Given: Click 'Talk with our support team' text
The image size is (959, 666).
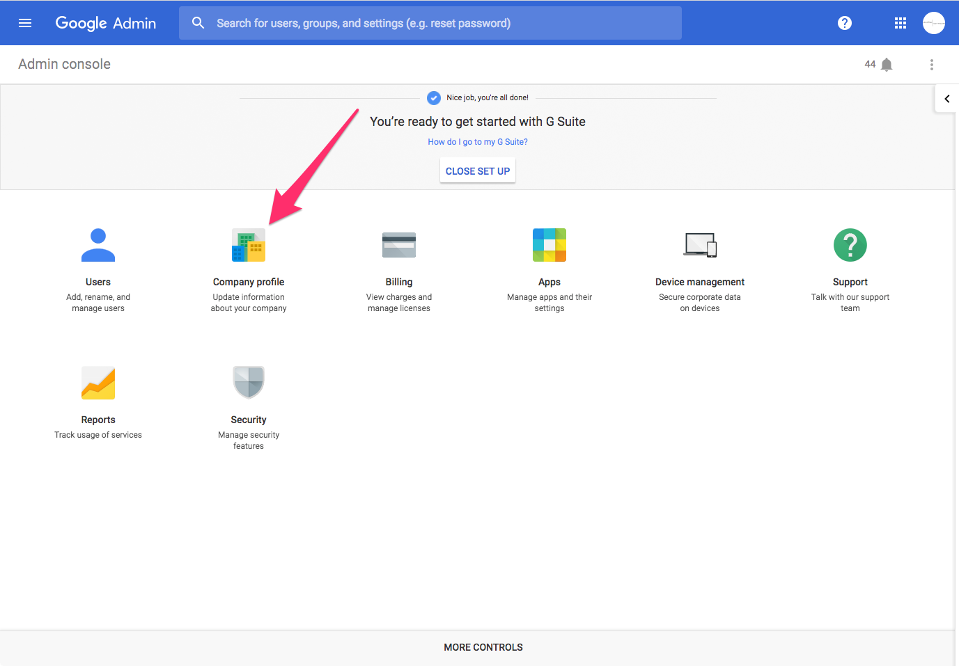Looking at the screenshot, I should pyautogui.click(x=850, y=303).
